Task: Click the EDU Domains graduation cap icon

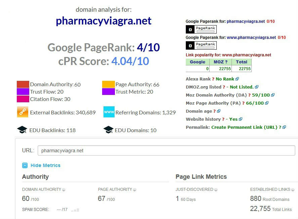Action: point(109,130)
